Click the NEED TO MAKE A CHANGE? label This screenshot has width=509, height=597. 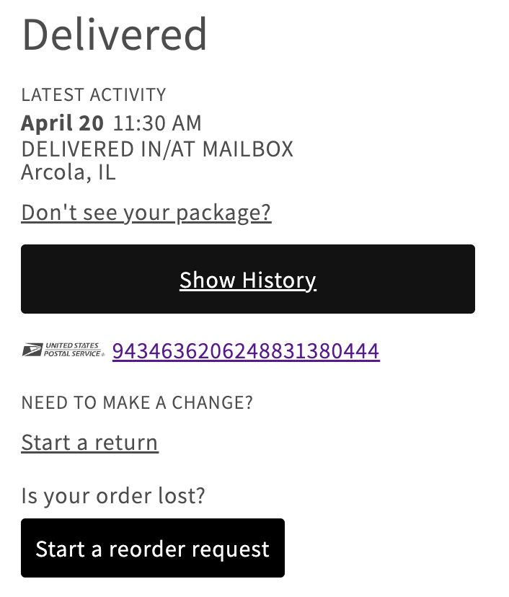coord(137,402)
